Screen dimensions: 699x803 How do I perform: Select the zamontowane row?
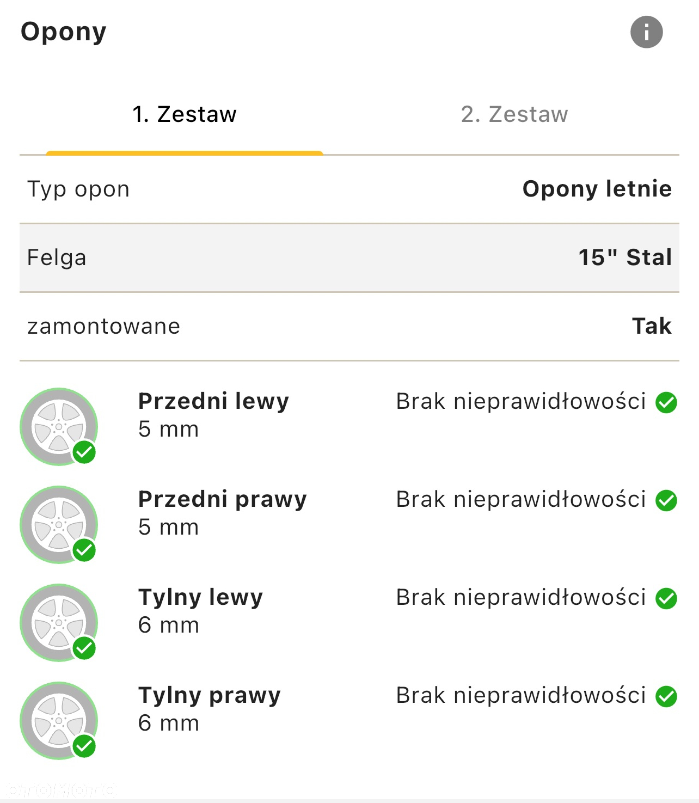pyautogui.click(x=349, y=327)
